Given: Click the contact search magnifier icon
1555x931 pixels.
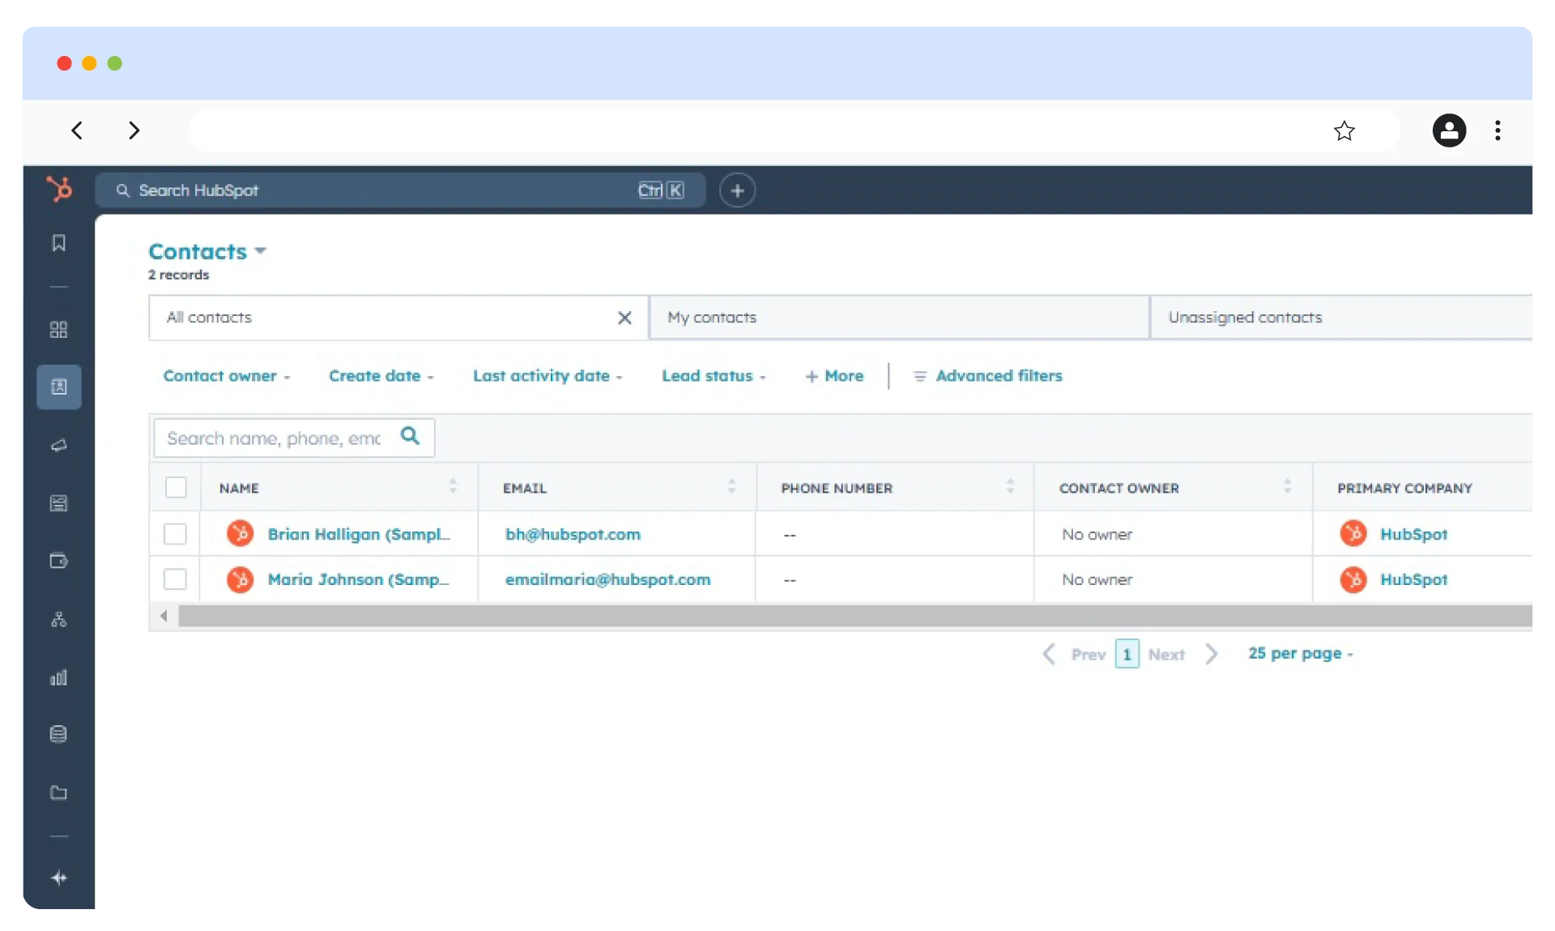Looking at the screenshot, I should [411, 436].
